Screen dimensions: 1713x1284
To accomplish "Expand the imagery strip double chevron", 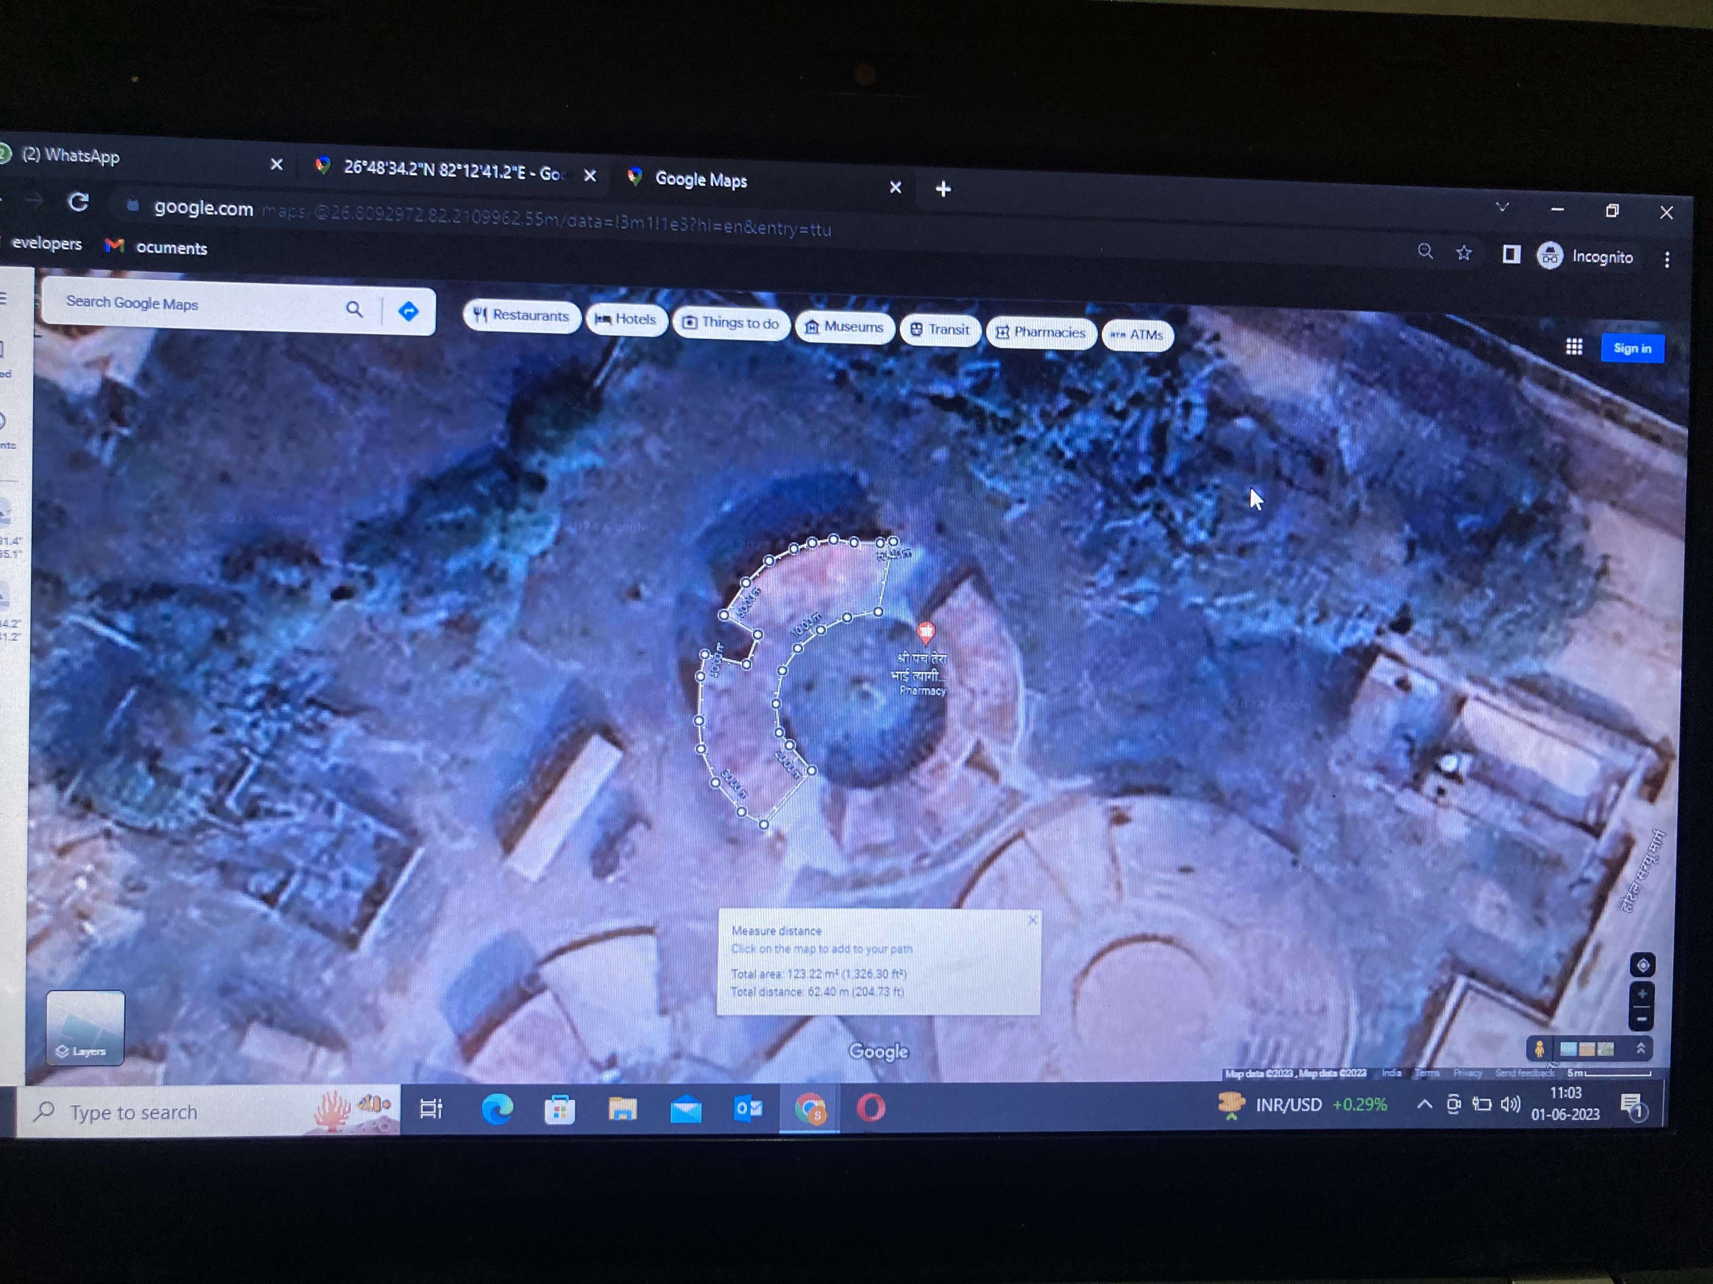I will (1640, 1048).
